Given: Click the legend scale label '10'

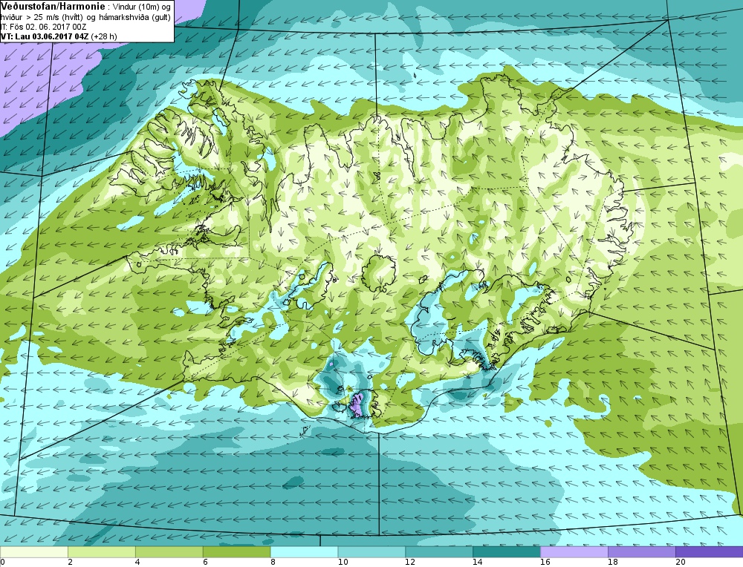Looking at the screenshot, I should point(343,563).
